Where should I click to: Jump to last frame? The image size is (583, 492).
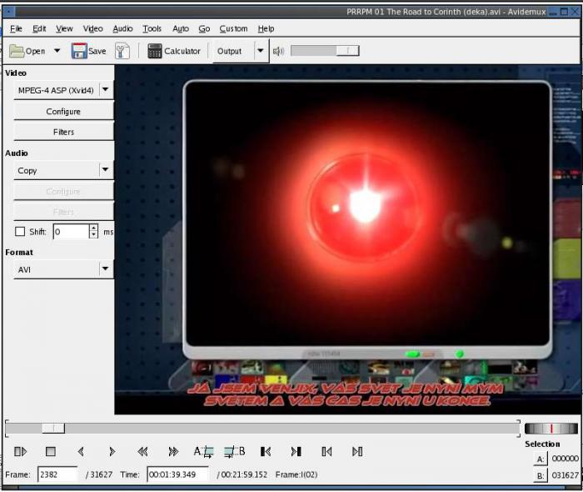(357, 452)
